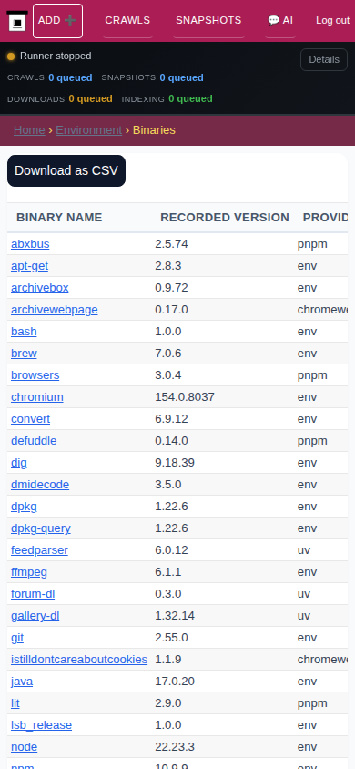Open the archivebox binary link
The height and width of the screenshot is (769, 355).
(x=40, y=287)
